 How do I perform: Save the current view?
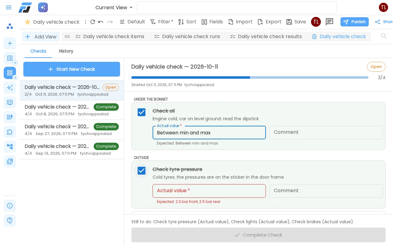click(x=296, y=22)
